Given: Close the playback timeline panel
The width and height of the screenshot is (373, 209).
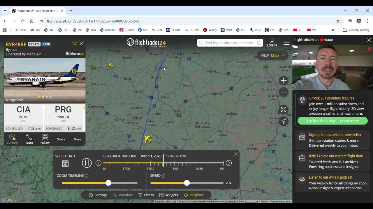Looking at the screenshot, I should [235, 154].
